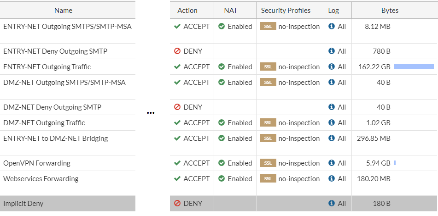
Task: Click the bytes usage bar for ENTRY-NET Outgoing Traffic
Action: pyautogui.click(x=414, y=67)
